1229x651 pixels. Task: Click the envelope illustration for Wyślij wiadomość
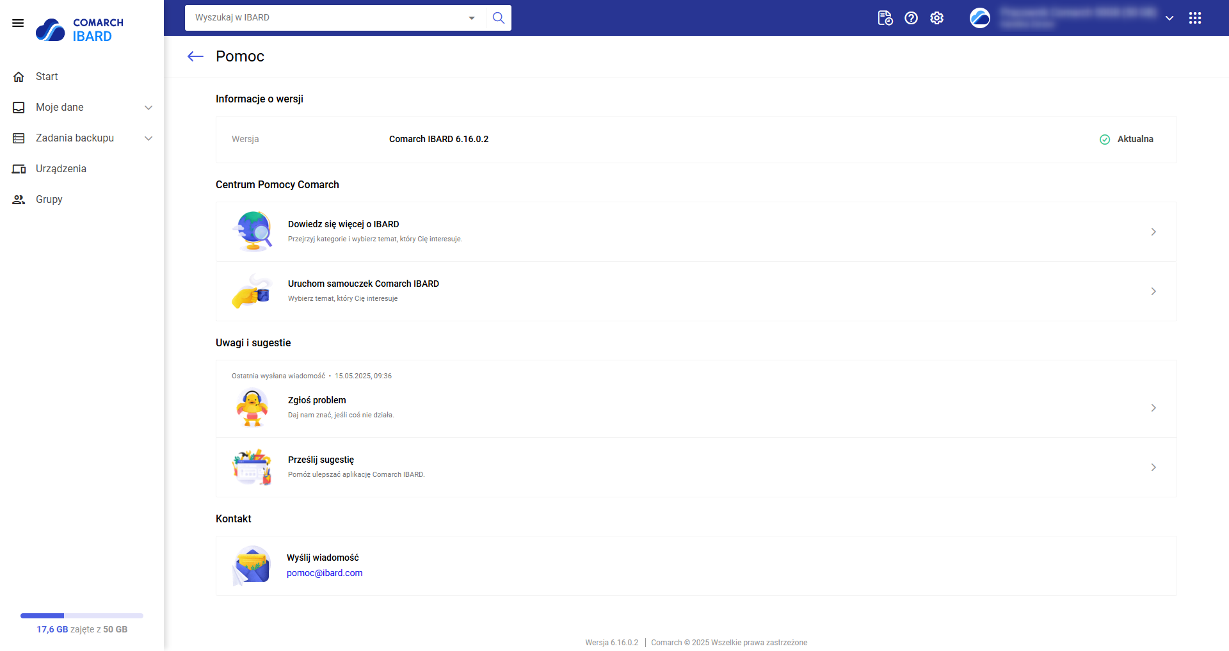point(252,565)
